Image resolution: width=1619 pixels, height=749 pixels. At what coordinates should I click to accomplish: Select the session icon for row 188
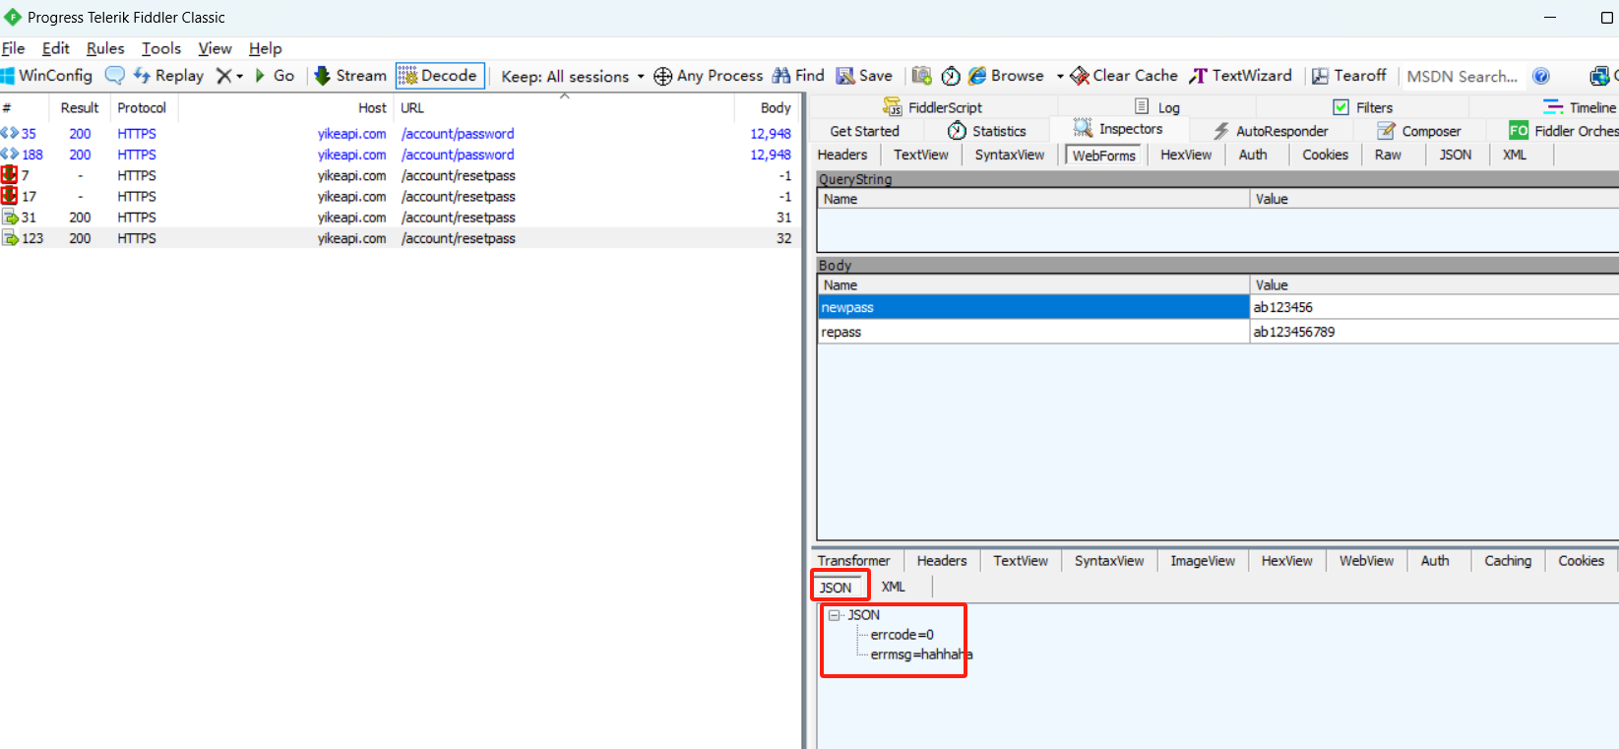10,155
